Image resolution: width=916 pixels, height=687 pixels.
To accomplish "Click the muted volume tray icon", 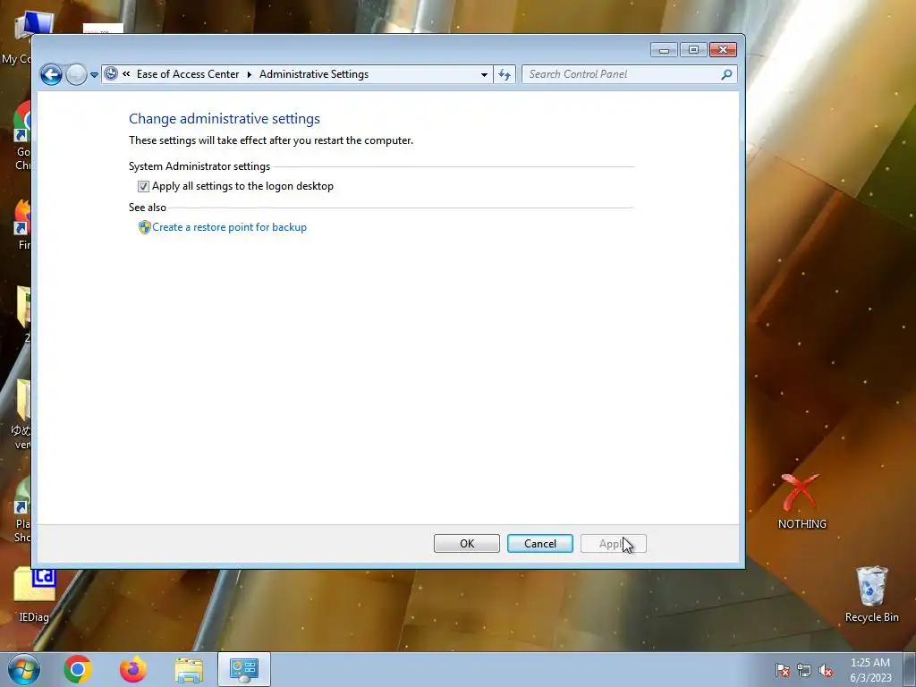I will tap(826, 670).
